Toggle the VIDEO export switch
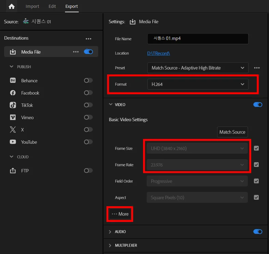Viewport: 269px width, 254px height. click(258, 104)
